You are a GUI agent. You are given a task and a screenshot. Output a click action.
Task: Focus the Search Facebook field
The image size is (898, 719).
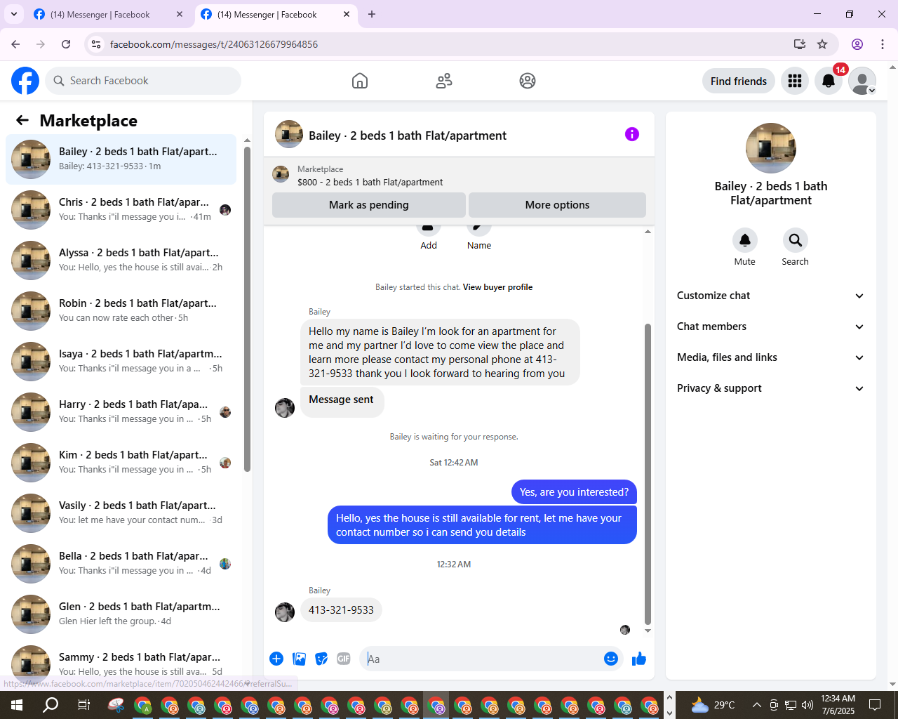pyautogui.click(x=143, y=81)
